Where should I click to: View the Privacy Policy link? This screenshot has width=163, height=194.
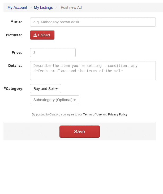[118, 114]
